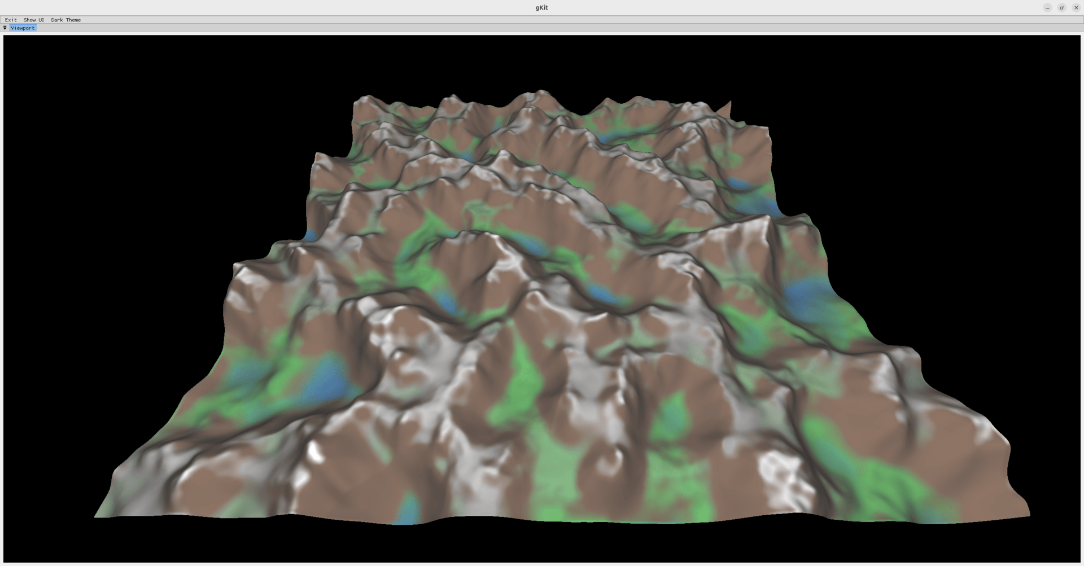Open the tab list dropdown arrow beside Viewport
This screenshot has height=566, width=1084.
coord(5,28)
